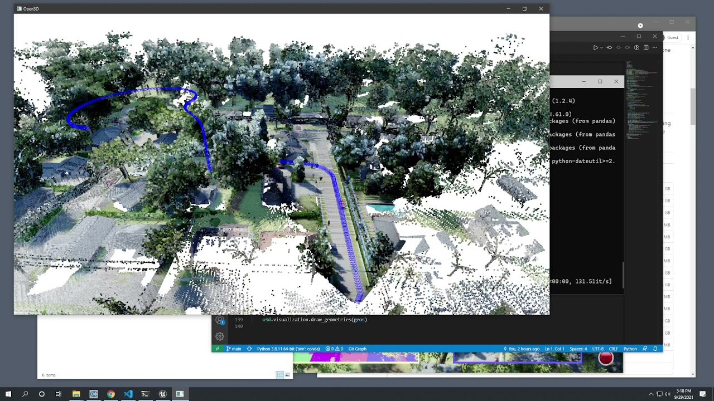Select Python 3.8.11 interpreter in status bar
This screenshot has height=401, width=714.
(288, 349)
